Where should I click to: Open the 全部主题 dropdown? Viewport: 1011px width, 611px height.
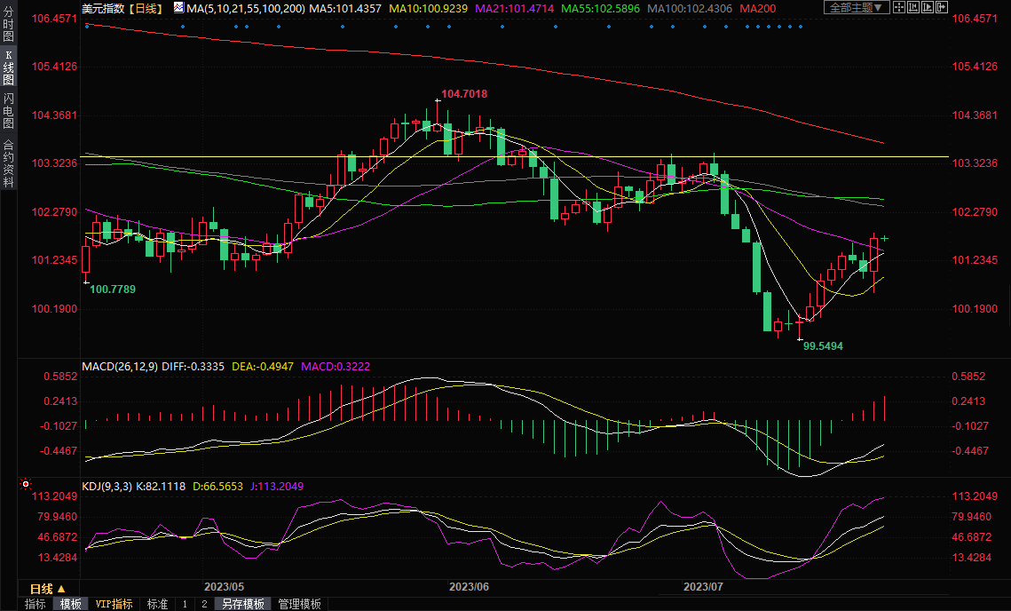tap(857, 8)
